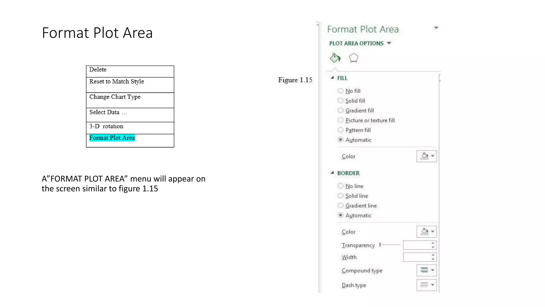This screenshot has height=307, width=545.
Task: Choose the Gradient fill option
Action: 340,110
